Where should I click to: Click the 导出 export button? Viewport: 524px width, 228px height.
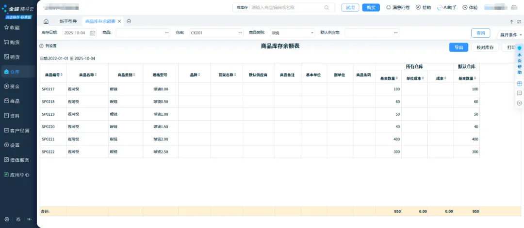pos(458,47)
